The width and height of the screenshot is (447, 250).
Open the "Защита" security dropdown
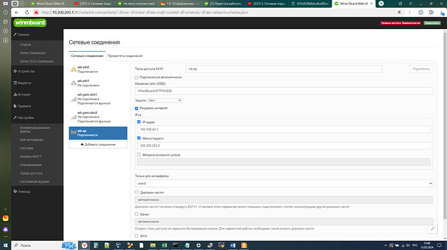pos(165,100)
